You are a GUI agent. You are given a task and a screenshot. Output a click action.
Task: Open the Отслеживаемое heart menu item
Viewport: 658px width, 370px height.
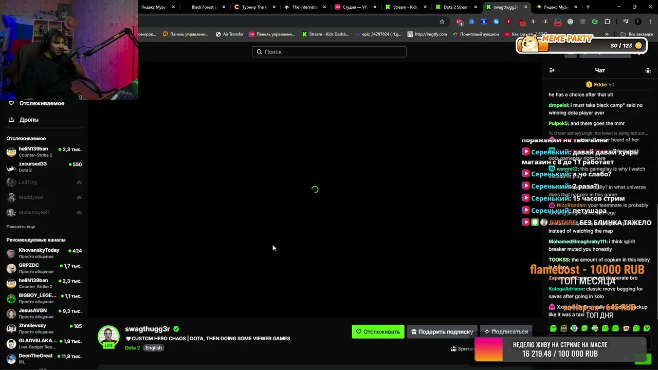click(36, 103)
